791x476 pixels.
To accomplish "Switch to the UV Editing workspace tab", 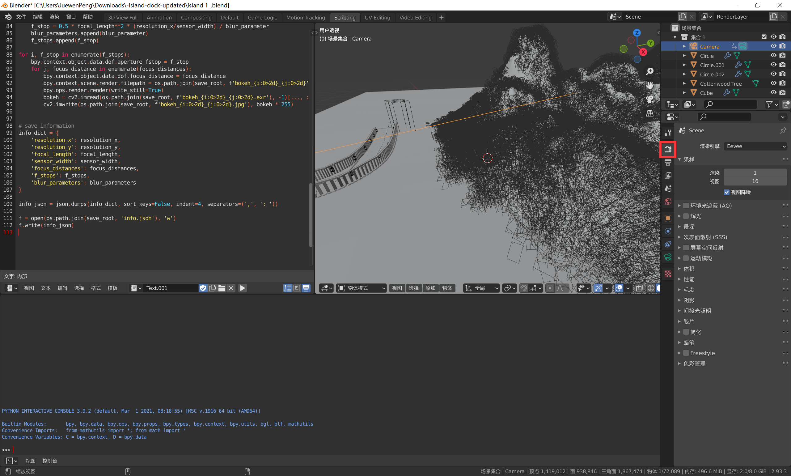I will pyautogui.click(x=377, y=18).
